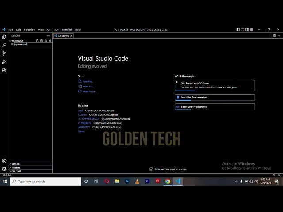The image size is (283, 212).
Task: Open the Run and Debug view
Action: click(4, 62)
